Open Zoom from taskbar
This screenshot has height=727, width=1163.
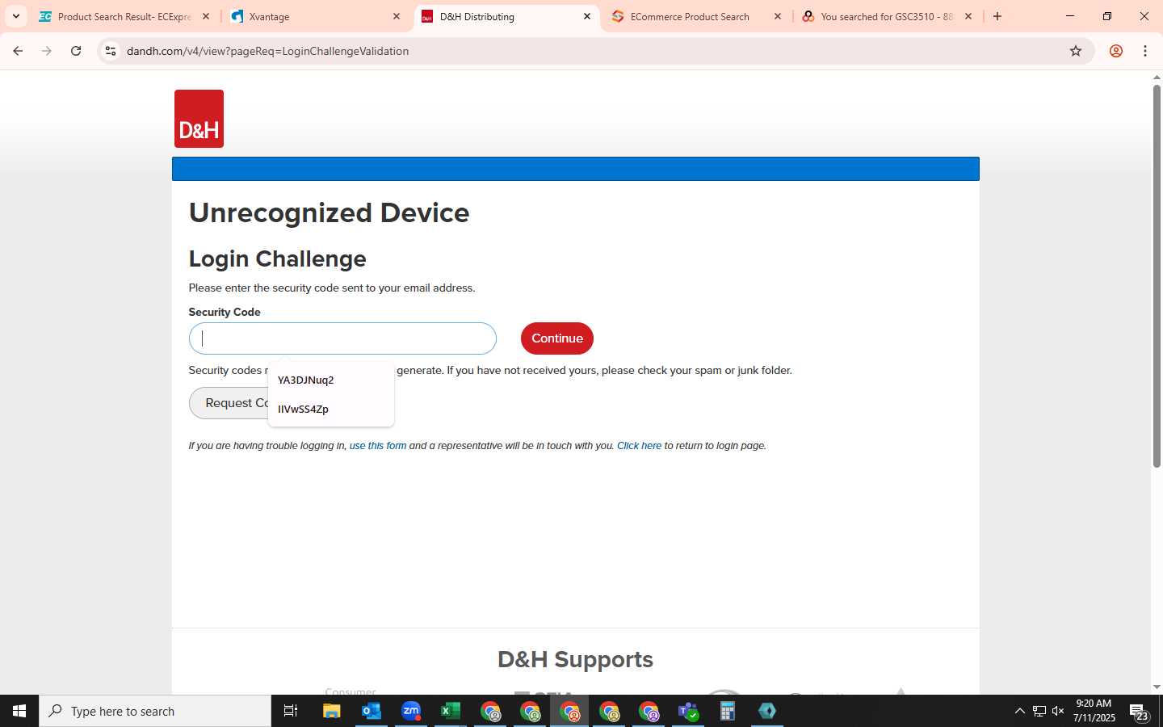point(411,711)
